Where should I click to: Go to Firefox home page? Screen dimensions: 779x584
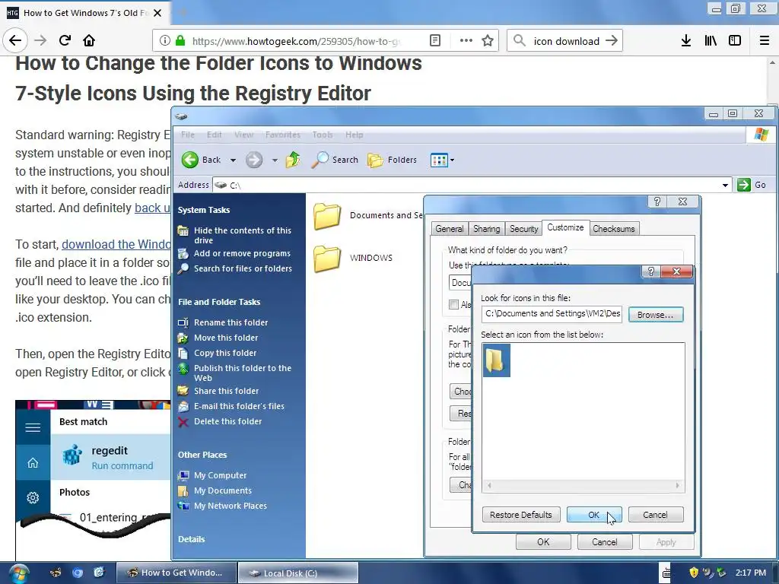89,40
